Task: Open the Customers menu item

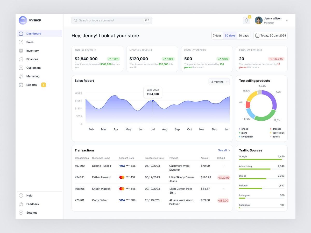Action: tap(33, 68)
